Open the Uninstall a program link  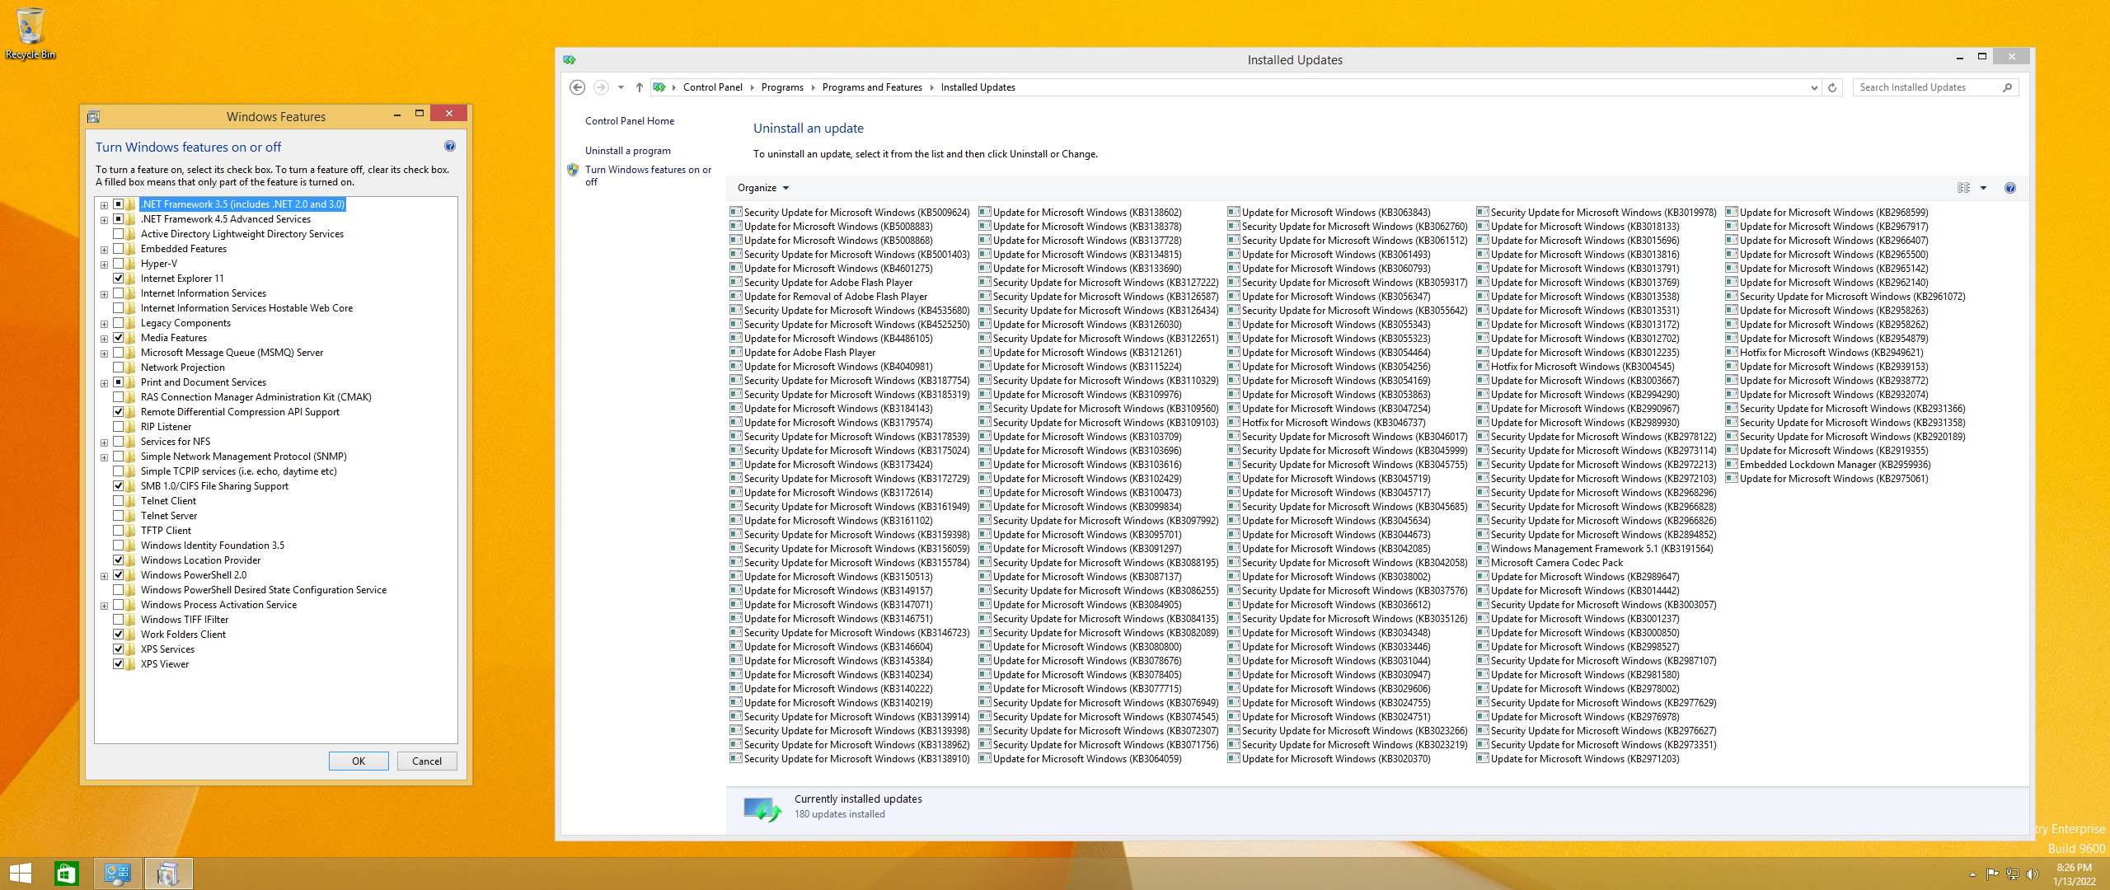pyautogui.click(x=628, y=151)
